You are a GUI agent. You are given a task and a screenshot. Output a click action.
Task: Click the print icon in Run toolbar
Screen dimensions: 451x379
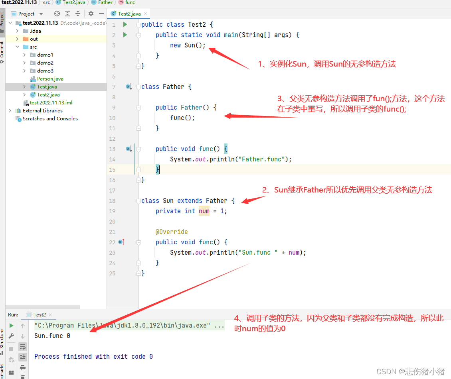click(23, 367)
